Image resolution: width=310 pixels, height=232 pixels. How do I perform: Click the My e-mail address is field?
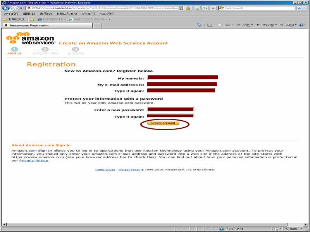click(182, 84)
